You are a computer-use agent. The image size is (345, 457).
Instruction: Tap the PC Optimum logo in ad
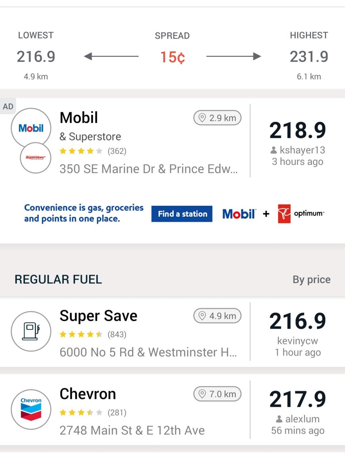pyautogui.click(x=301, y=214)
